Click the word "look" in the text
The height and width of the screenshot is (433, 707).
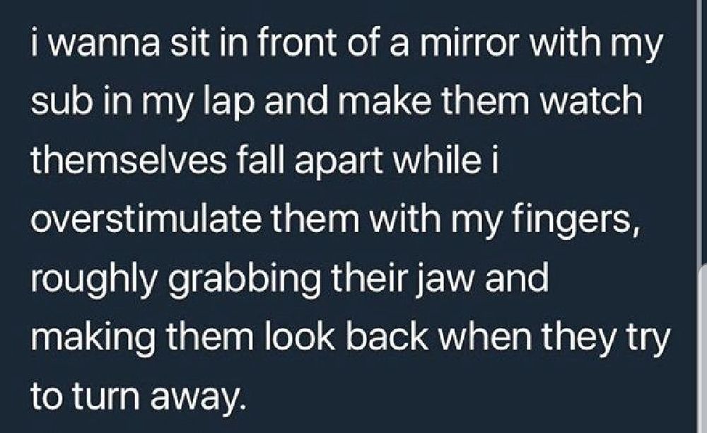(299, 339)
